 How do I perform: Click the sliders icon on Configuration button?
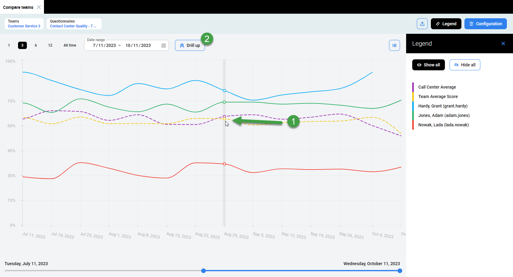[472, 23]
